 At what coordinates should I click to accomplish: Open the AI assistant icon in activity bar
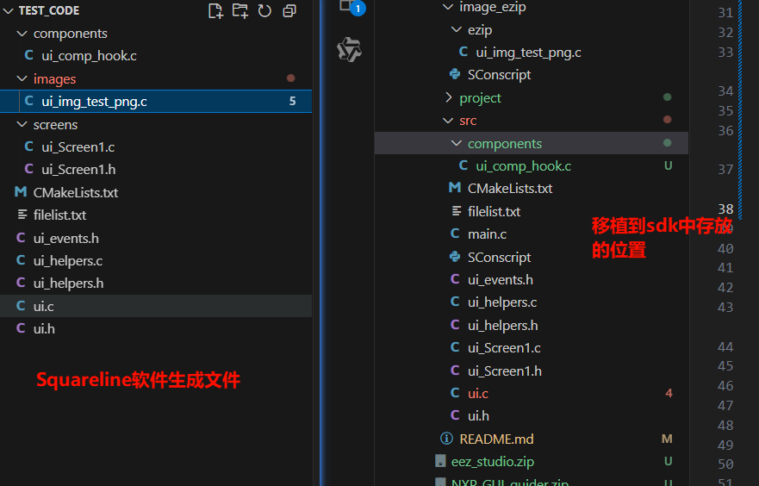click(349, 50)
